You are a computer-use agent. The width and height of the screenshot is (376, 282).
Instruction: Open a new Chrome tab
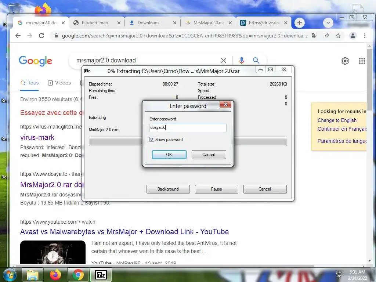pos(300,23)
